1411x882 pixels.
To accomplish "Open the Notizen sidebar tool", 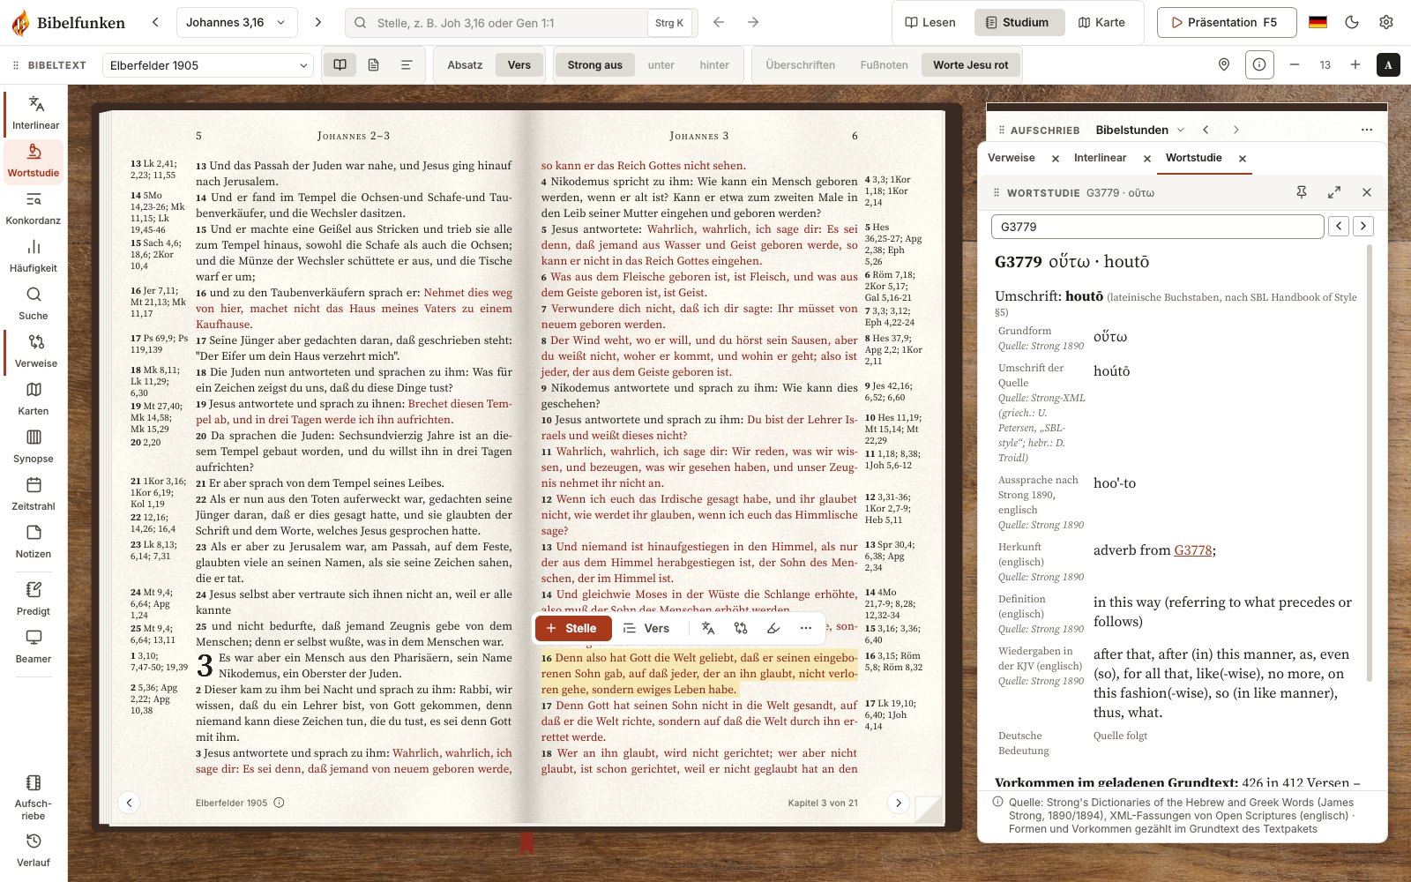I will (x=34, y=542).
